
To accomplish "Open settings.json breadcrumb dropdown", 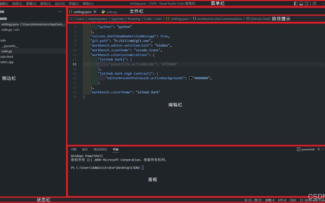I will click(180, 19).
